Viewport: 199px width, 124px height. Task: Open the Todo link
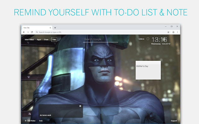click(x=41, y=121)
